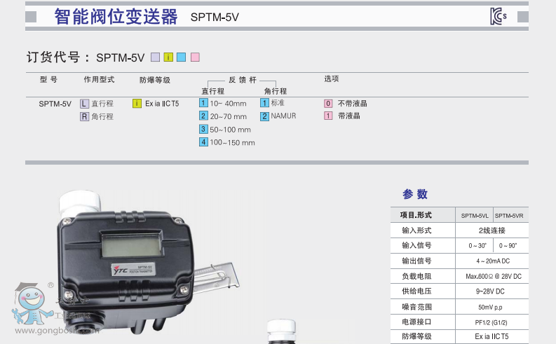
Task: Click blue box '4' next to 100~150 mm
Action: coord(203,142)
